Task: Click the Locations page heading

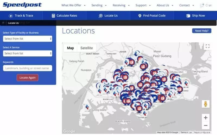Action: point(78,31)
